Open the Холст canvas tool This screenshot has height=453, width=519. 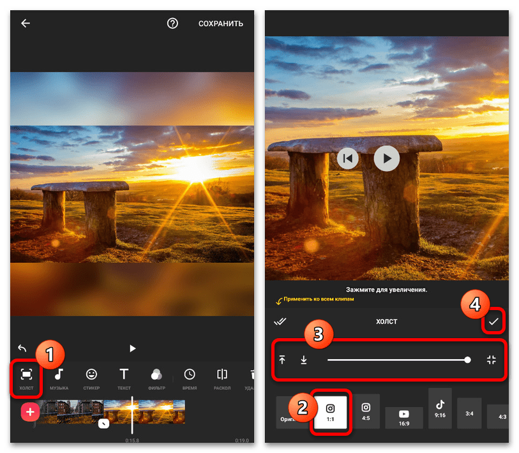(x=26, y=378)
